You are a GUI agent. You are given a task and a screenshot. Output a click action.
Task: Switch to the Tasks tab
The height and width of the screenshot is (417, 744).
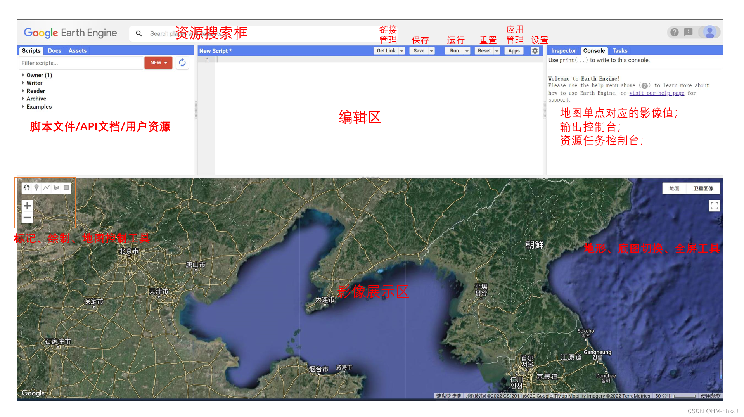click(x=620, y=51)
